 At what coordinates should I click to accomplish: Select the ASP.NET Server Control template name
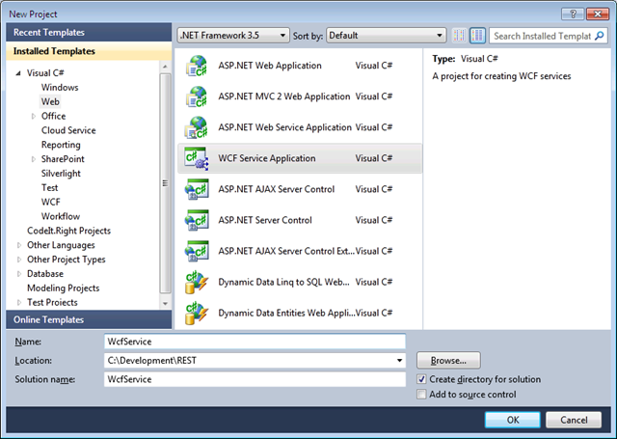265,220
